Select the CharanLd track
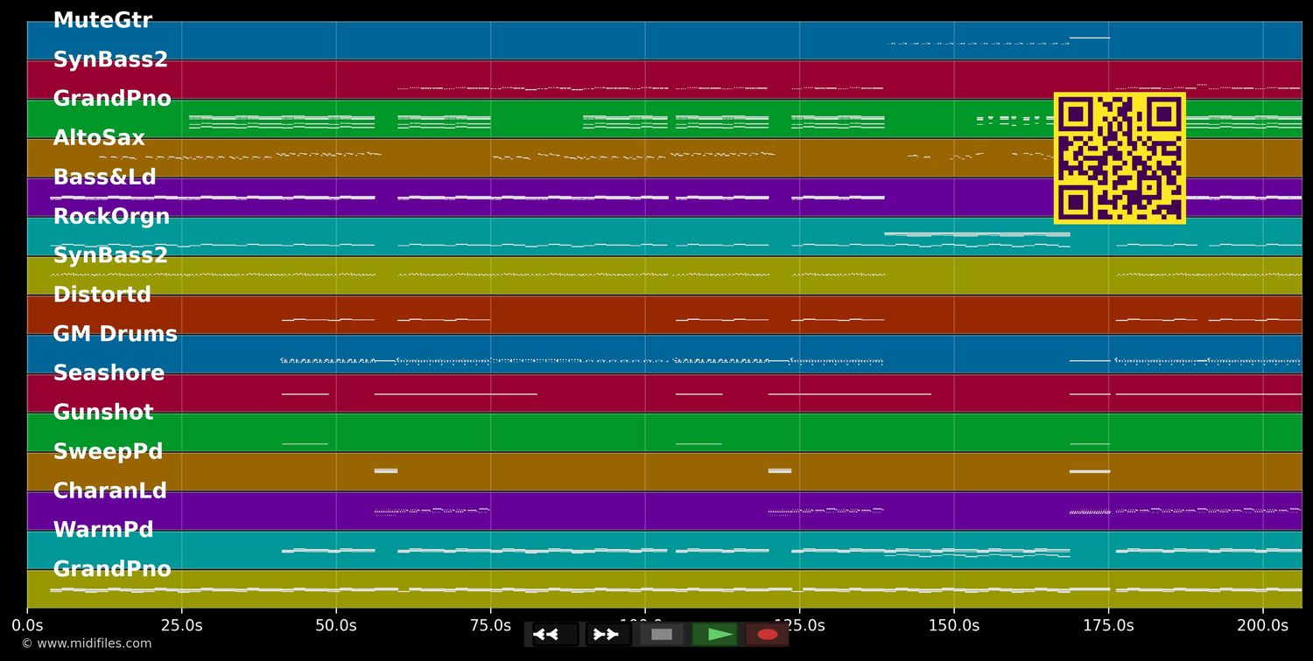The image size is (1313, 661). (x=110, y=491)
